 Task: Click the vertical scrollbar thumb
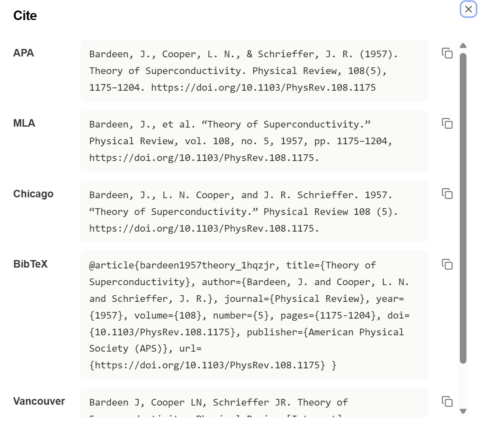(463, 208)
